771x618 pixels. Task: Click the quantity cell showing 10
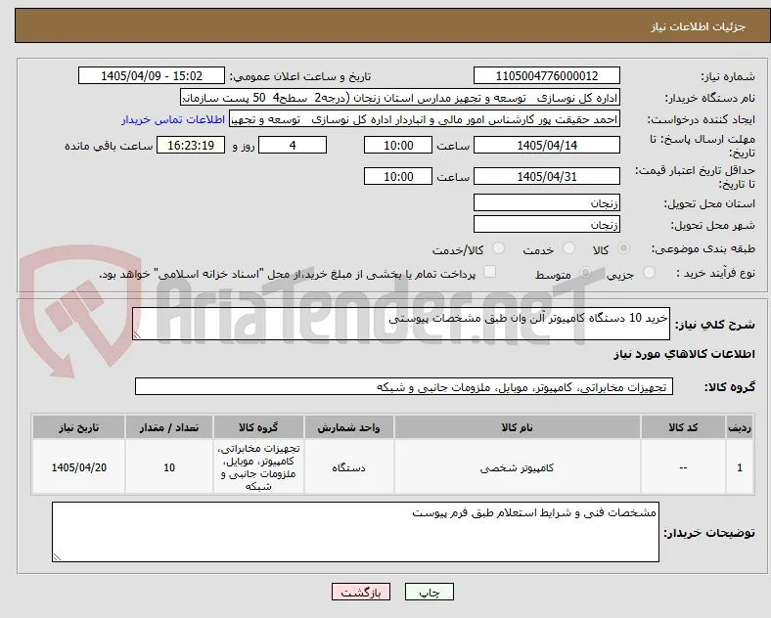169,467
